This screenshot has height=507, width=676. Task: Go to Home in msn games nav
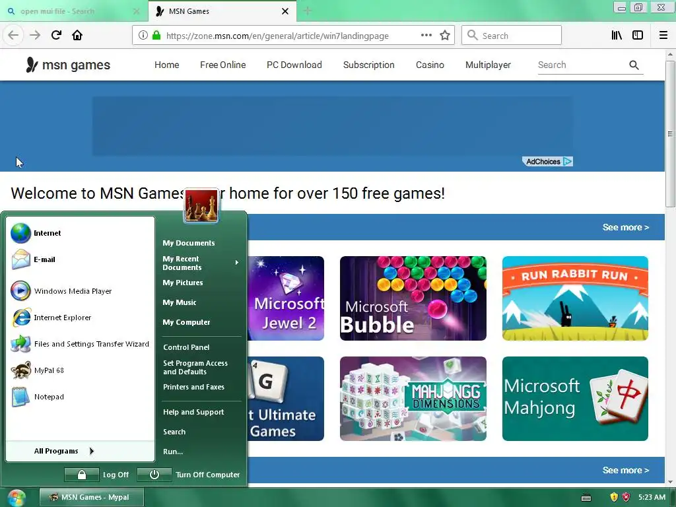[x=167, y=65]
